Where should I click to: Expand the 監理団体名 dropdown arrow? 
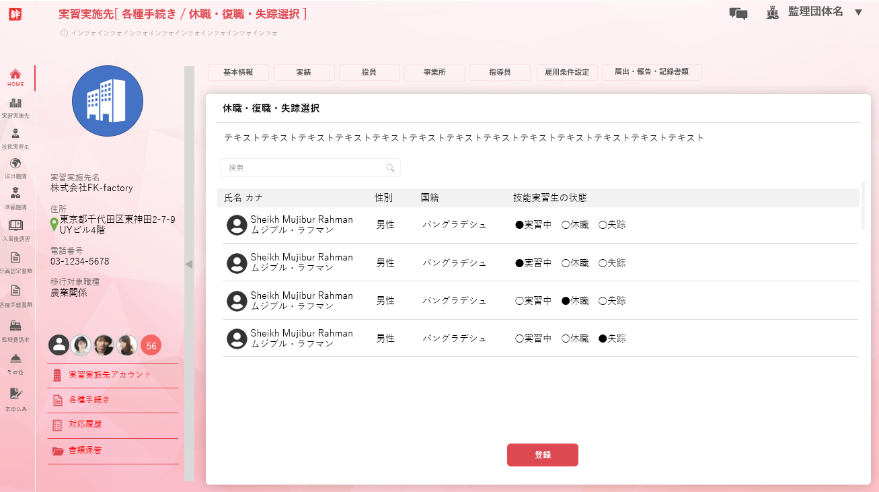pos(858,12)
